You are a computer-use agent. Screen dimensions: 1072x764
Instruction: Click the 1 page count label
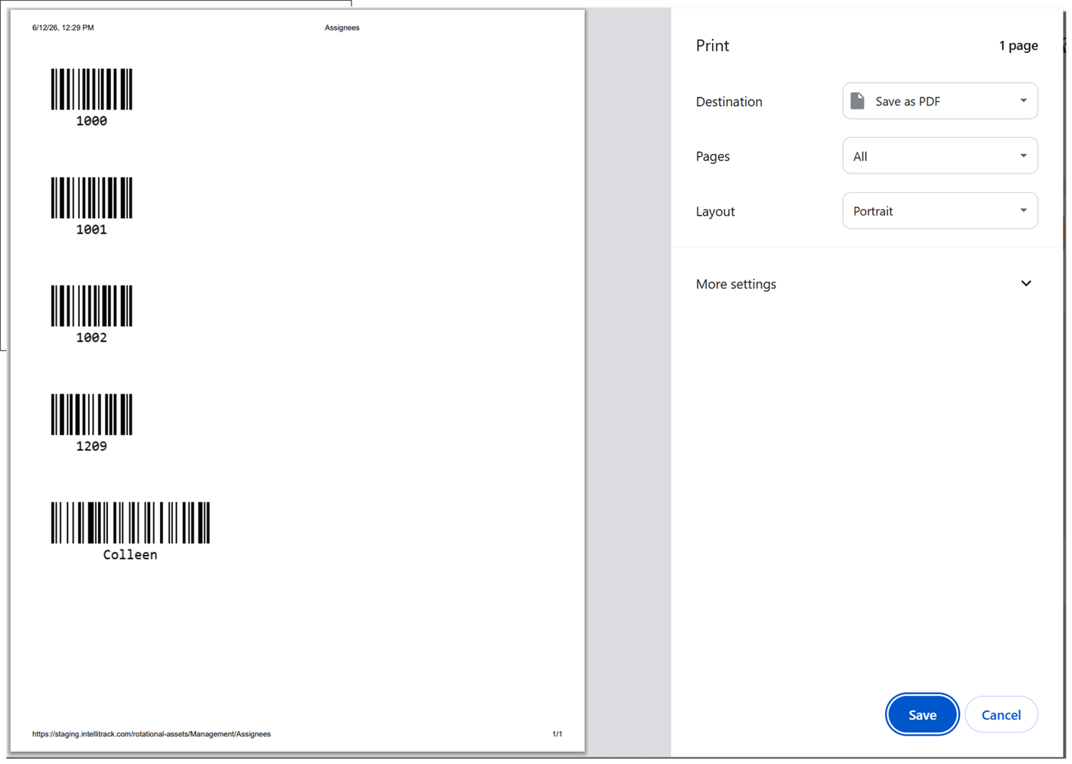(1018, 45)
